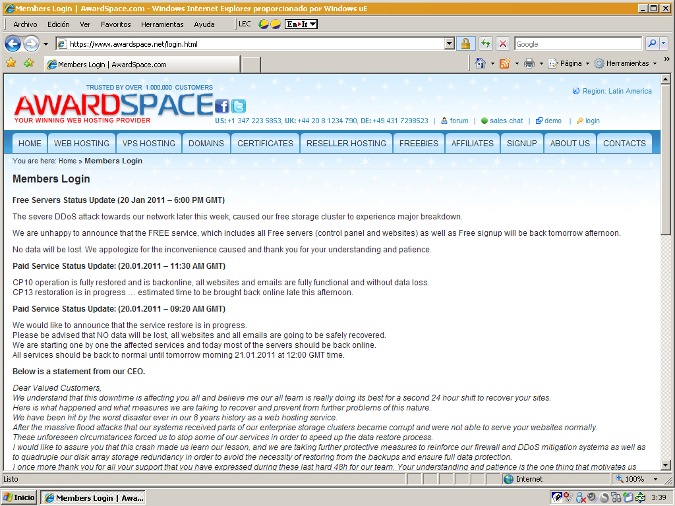Screen dimensions: 675x506
Task: Open the CONTACTS tab
Action: point(624,143)
